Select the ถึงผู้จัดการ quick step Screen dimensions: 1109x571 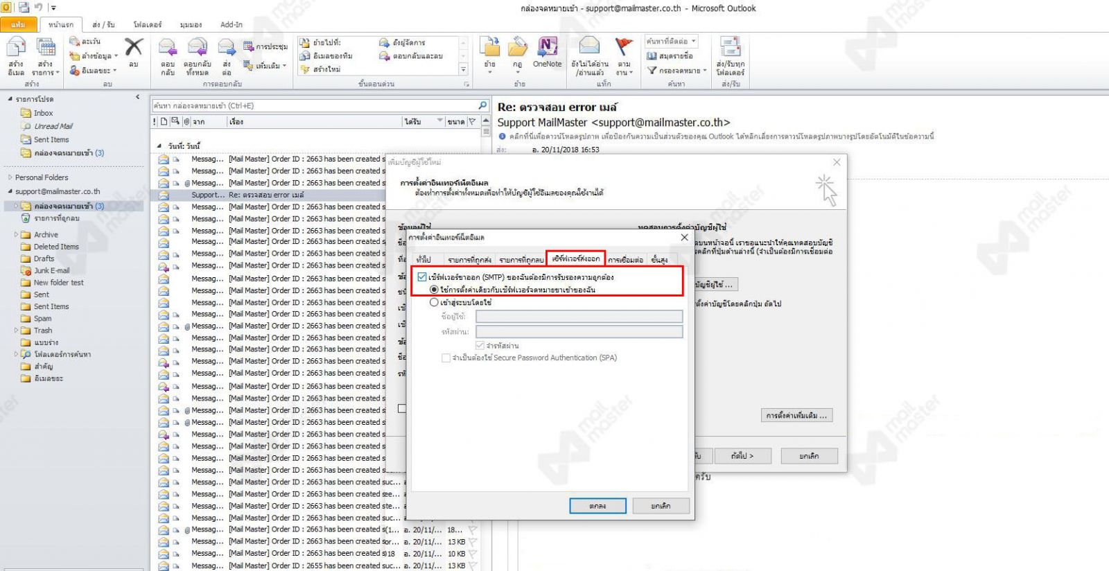point(402,43)
